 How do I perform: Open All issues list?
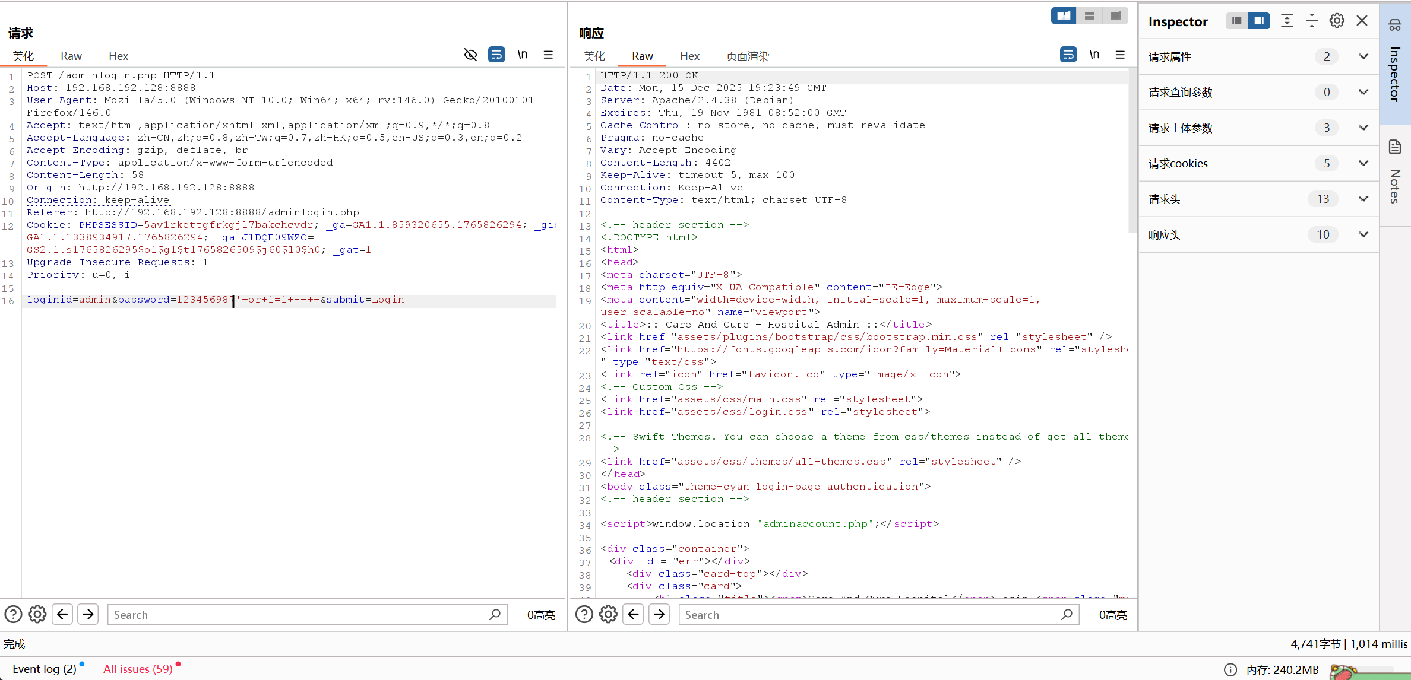[138, 669]
